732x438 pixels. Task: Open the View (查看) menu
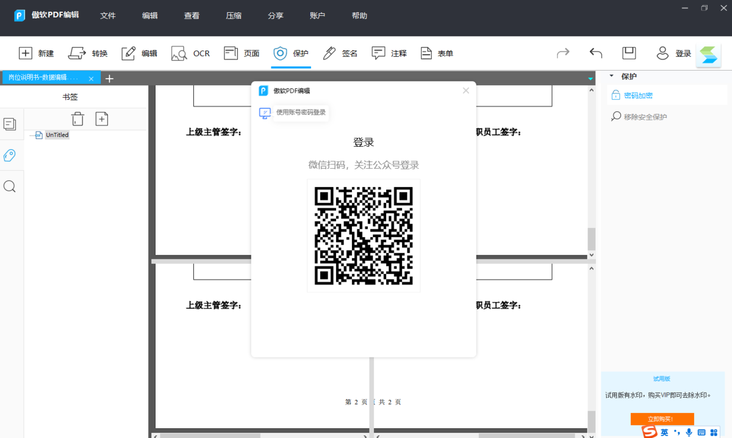click(x=192, y=16)
